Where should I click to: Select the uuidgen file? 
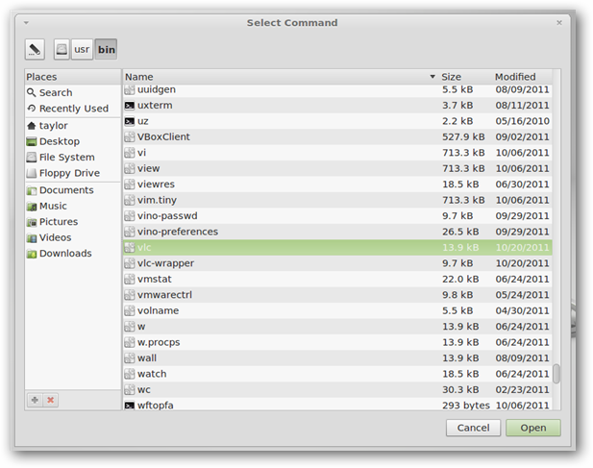337,90
